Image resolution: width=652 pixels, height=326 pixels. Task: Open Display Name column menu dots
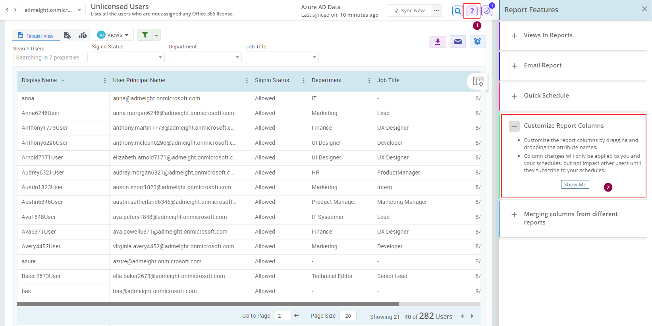click(x=105, y=81)
